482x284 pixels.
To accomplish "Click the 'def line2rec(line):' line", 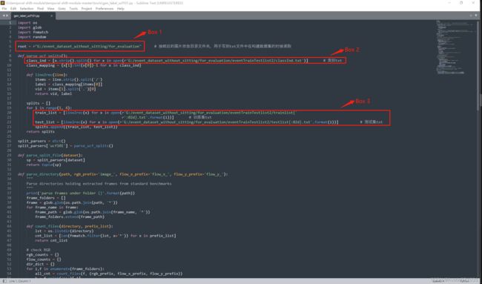I will [x=47, y=75].
